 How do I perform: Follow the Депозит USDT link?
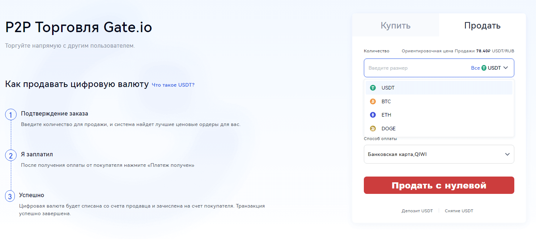click(417, 211)
